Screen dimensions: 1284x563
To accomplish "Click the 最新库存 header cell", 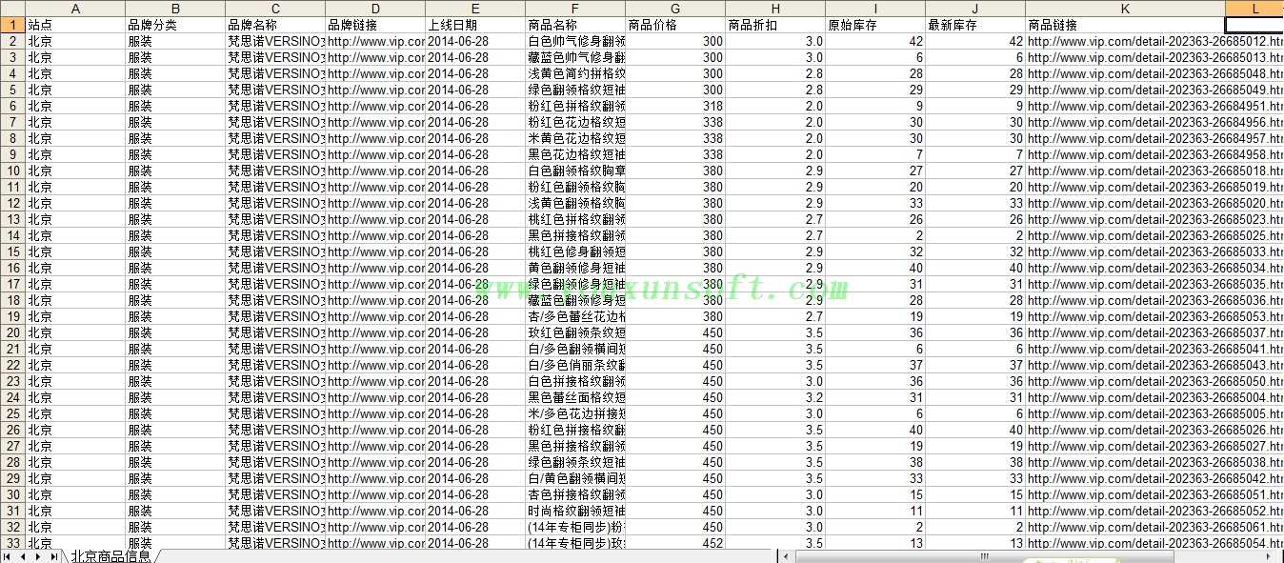I will point(975,25).
